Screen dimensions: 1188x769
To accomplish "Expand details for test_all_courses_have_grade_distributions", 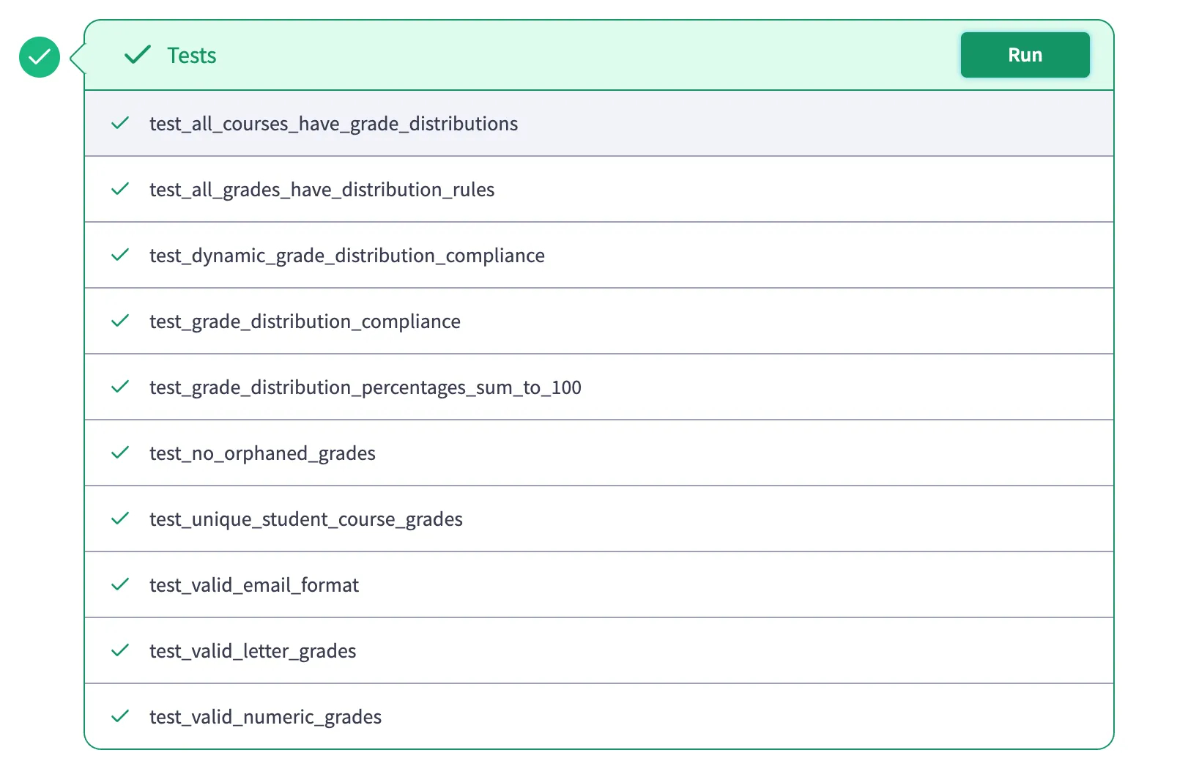I will click(333, 123).
